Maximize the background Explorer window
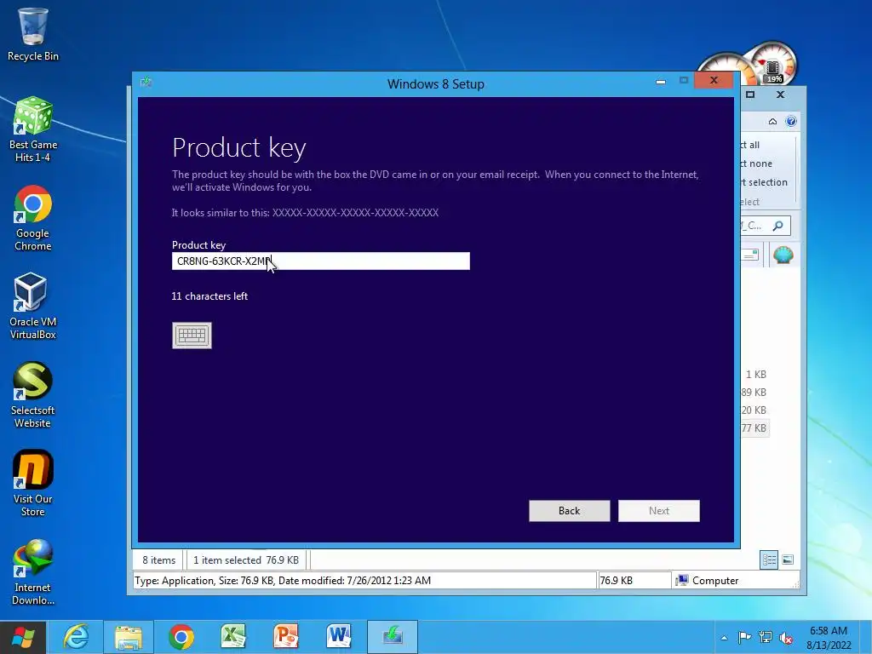 [750, 95]
